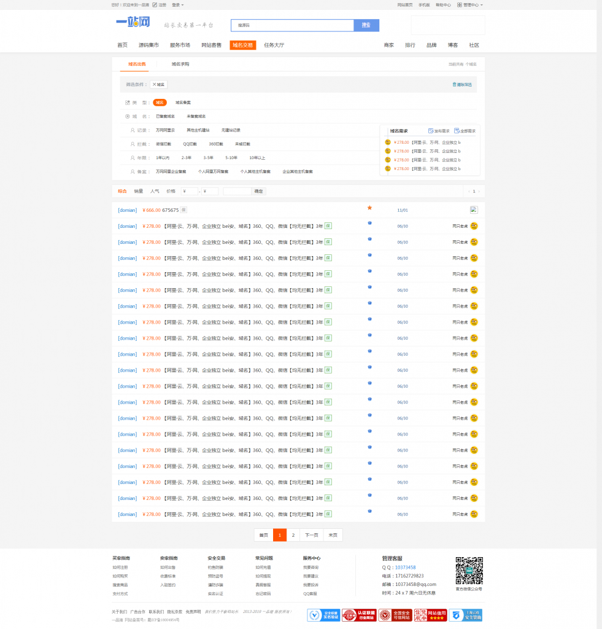Click the 确定 price confirm button
The height and width of the screenshot is (629, 602).
[258, 192]
